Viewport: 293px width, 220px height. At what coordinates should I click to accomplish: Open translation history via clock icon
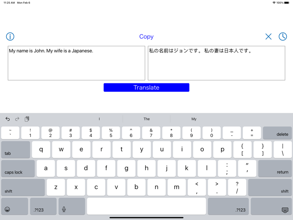tap(283, 36)
